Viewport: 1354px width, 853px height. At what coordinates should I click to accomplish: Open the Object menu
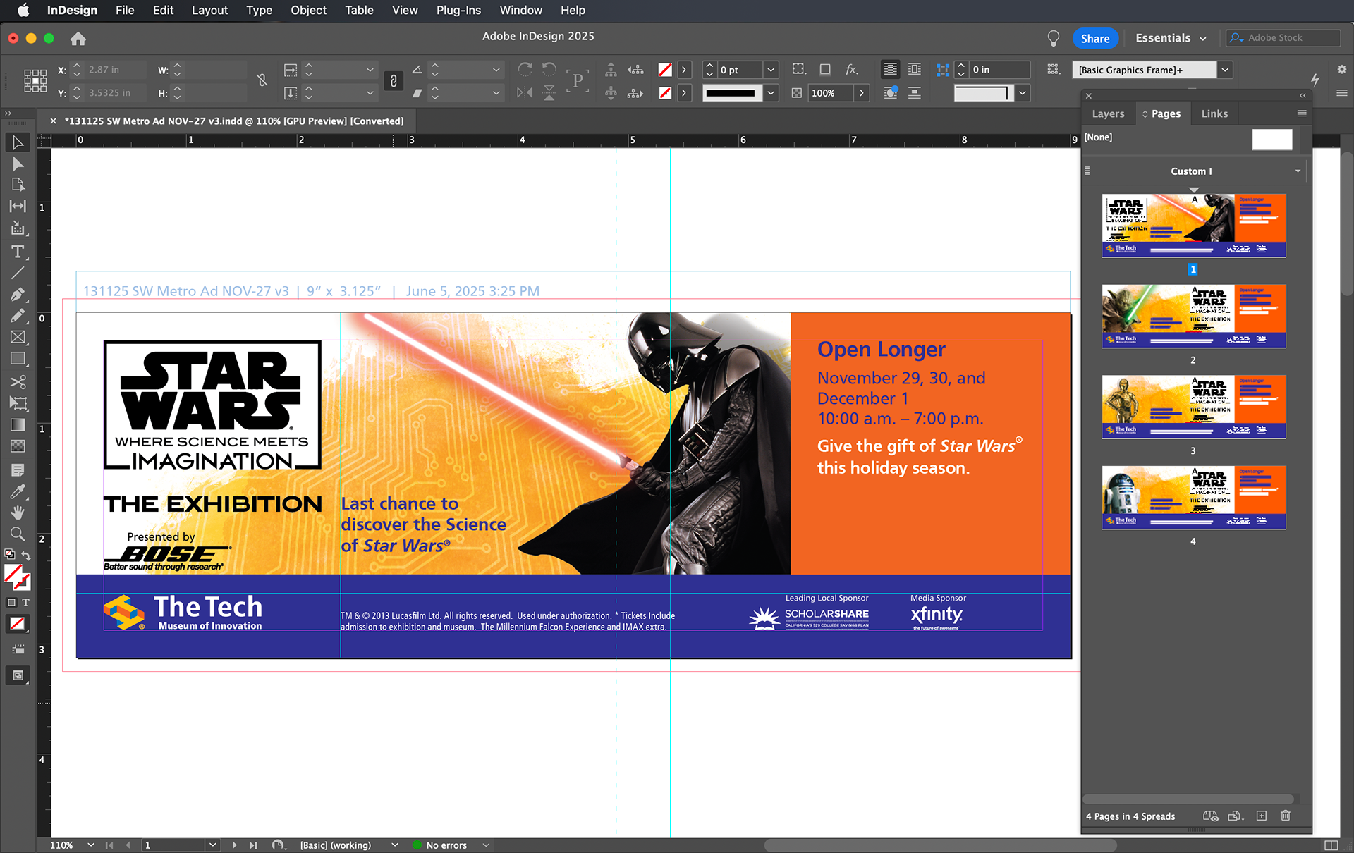click(308, 10)
